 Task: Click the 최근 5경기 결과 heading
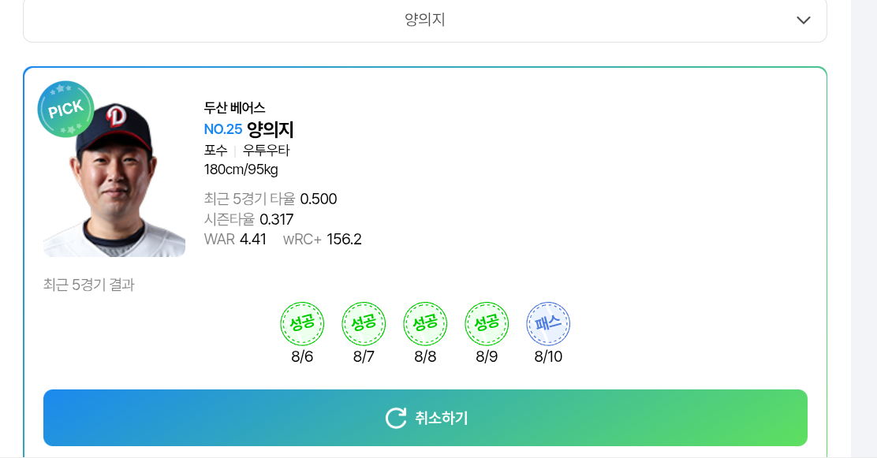[88, 285]
